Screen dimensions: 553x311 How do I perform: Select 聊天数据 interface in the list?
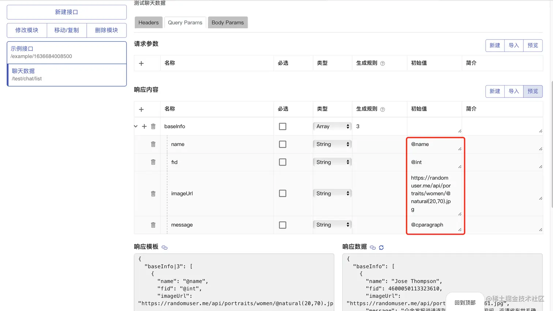coord(67,75)
